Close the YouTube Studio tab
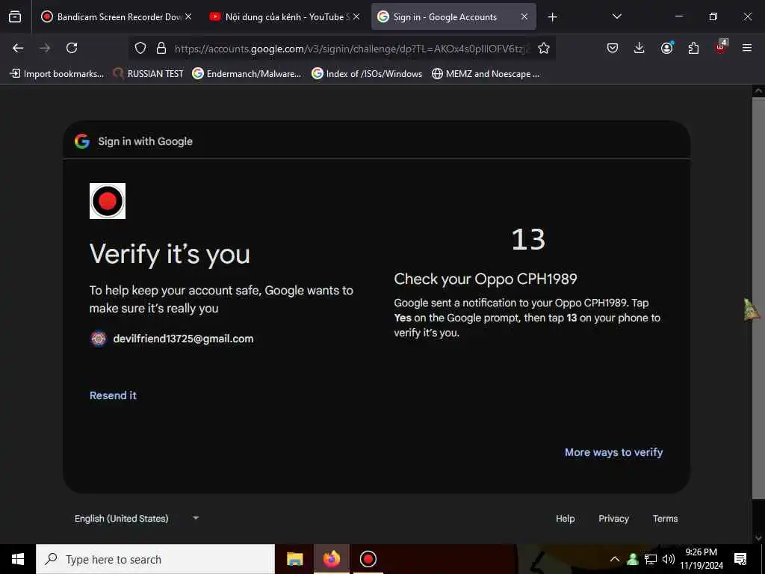Screen dimensions: 765x574 click(356, 16)
